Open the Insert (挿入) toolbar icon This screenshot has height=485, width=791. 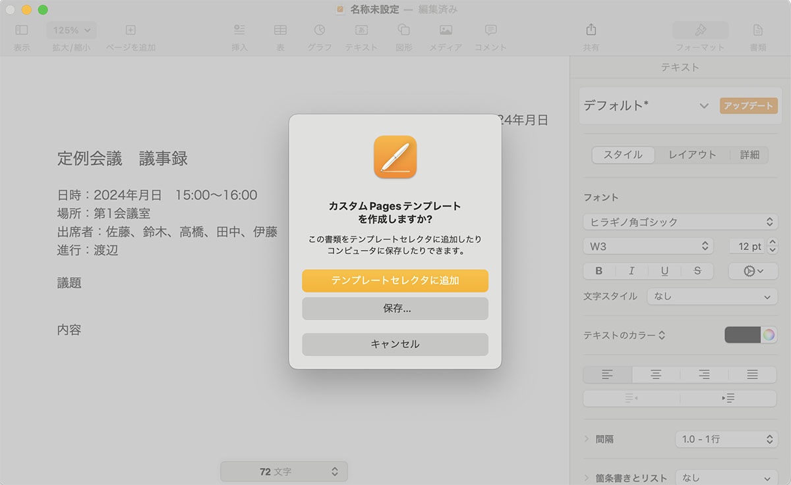(239, 30)
